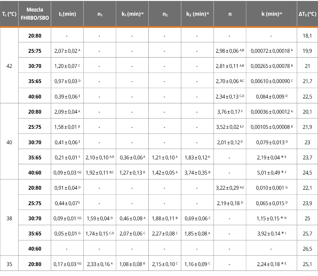Click the ΔTs value 26,5
The height and width of the screenshot is (276, 318).
coord(307,249)
